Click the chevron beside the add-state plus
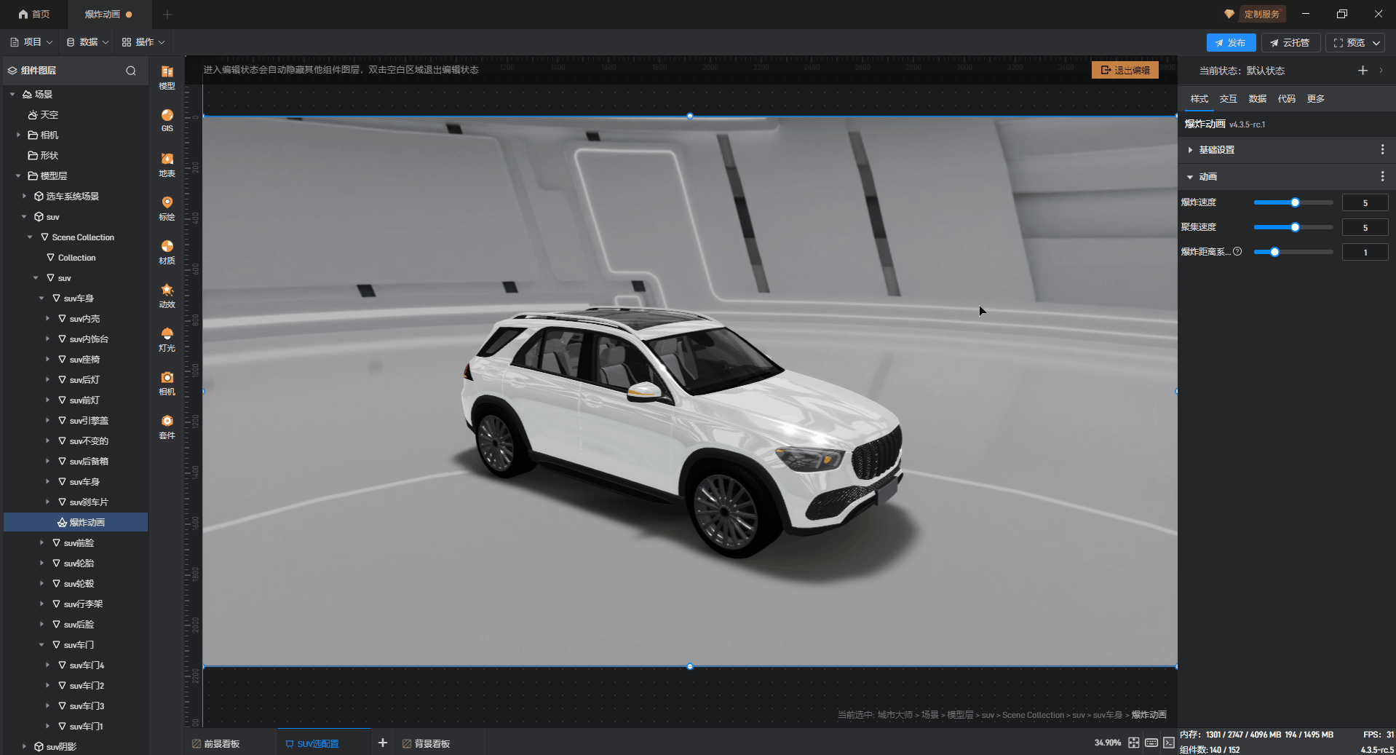 [x=1381, y=71]
